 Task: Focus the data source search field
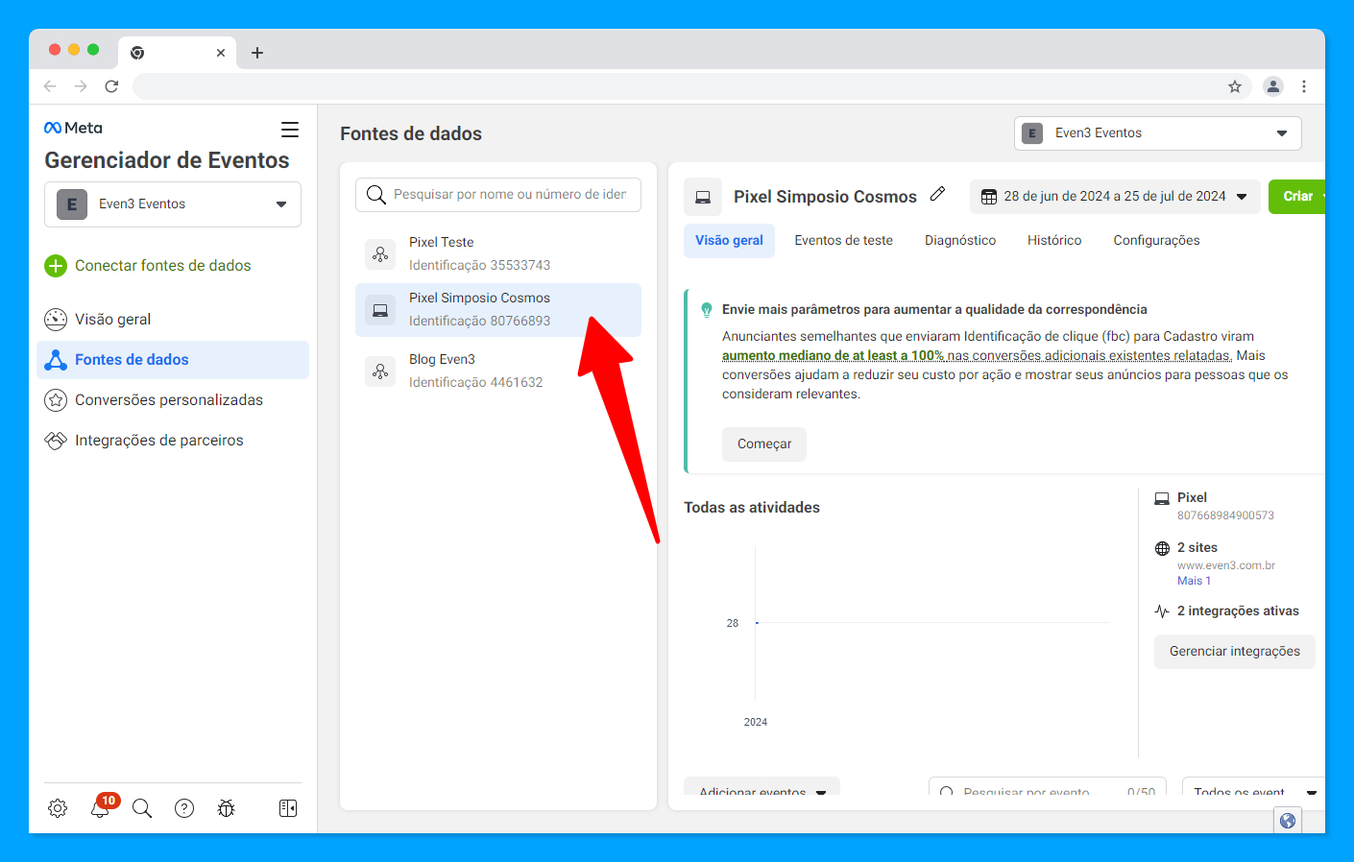tap(498, 195)
